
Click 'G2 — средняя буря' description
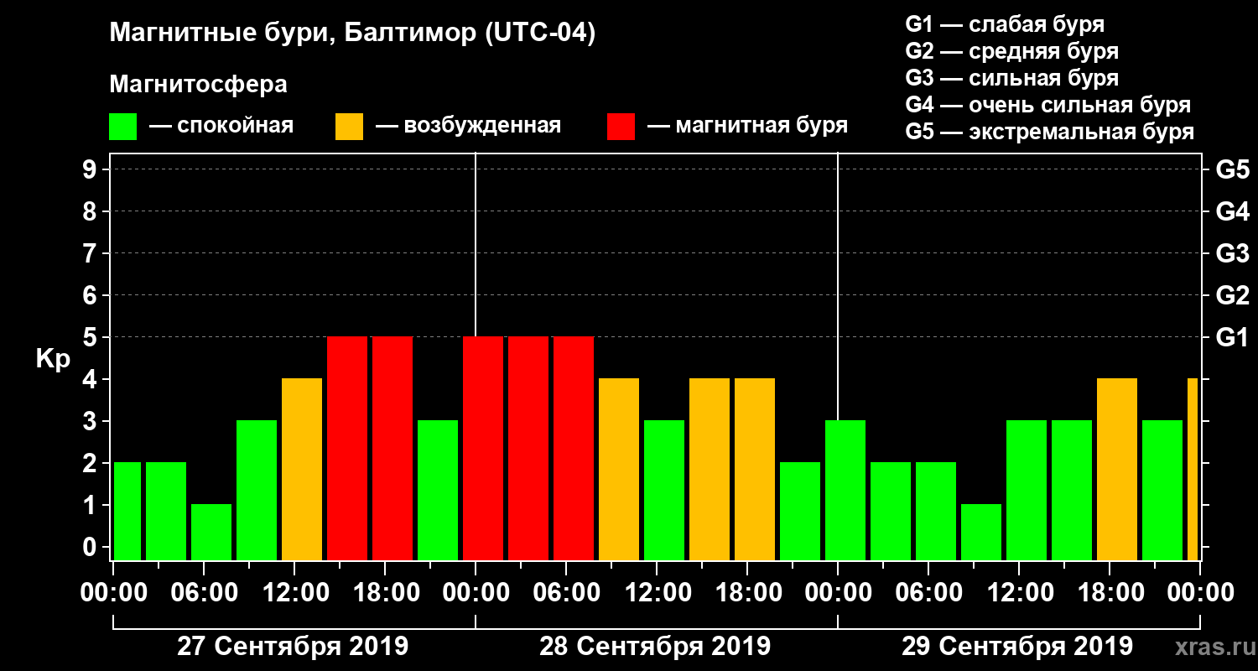click(1011, 51)
